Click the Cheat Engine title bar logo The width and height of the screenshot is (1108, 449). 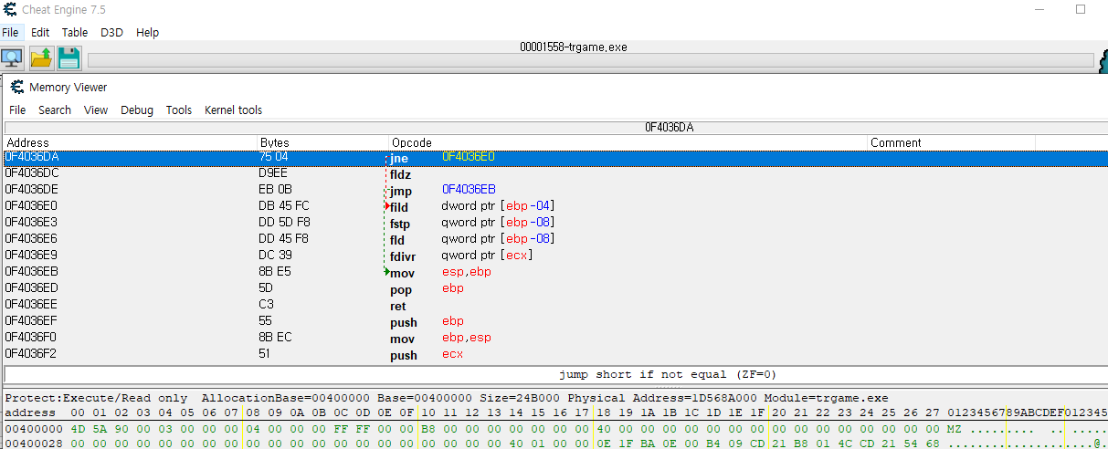[9, 10]
